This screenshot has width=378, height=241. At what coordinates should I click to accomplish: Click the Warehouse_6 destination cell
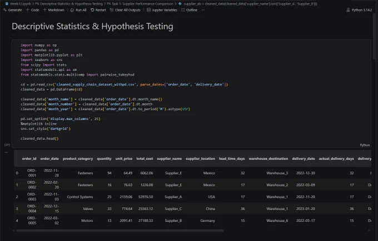(277, 220)
